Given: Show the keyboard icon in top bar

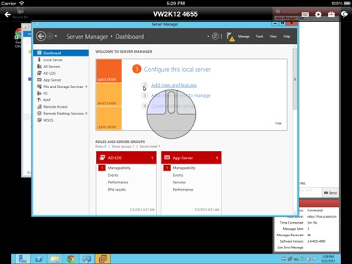Looking at the screenshot, I should point(305,15).
